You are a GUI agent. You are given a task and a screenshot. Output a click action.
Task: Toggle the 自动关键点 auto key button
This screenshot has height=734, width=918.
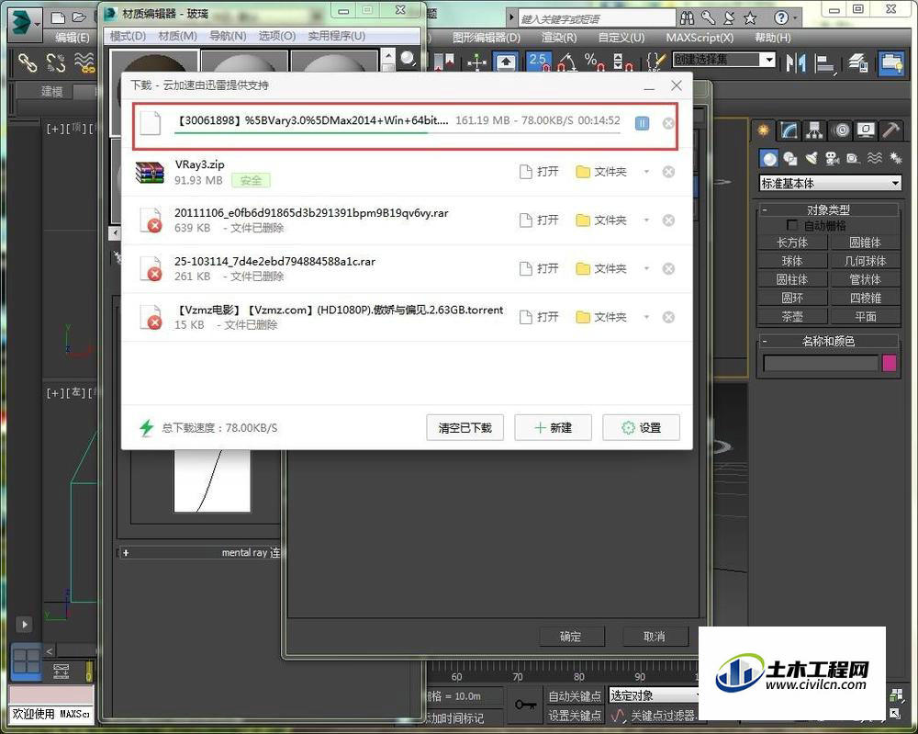575,696
